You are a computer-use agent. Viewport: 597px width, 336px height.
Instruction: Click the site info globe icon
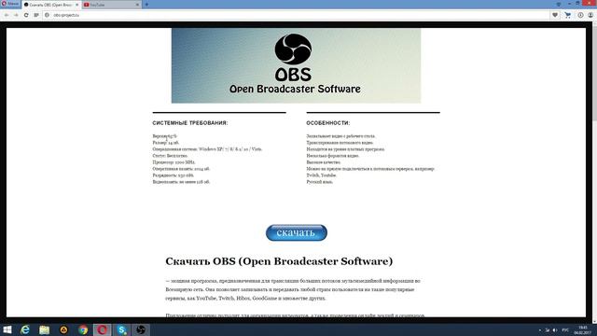point(47,15)
